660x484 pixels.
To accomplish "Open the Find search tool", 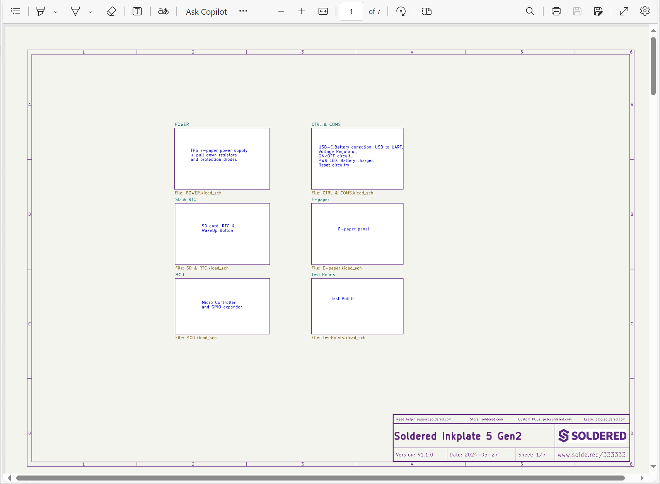I will pyautogui.click(x=530, y=11).
